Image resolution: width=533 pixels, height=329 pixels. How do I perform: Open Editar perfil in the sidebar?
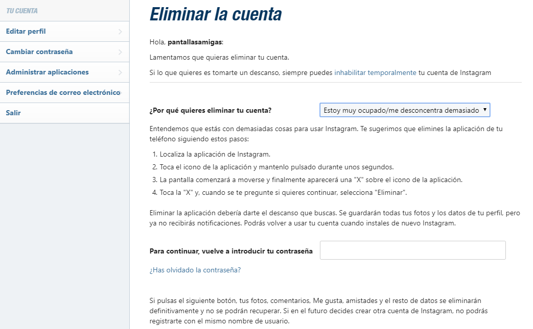click(x=64, y=32)
